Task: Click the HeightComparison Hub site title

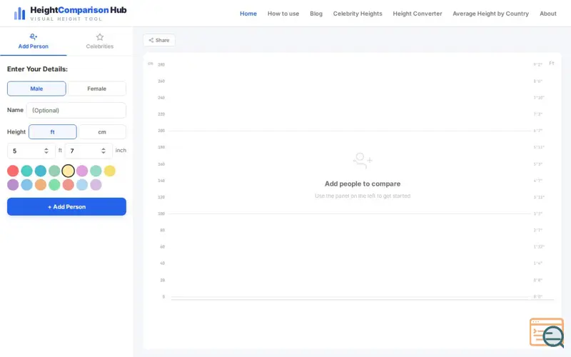Action: click(79, 10)
